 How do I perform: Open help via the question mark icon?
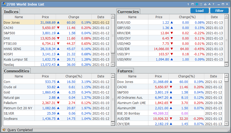tap(213, 4)
